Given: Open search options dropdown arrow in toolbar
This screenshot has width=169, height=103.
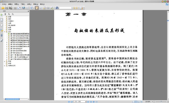Looking at the screenshot, I should pos(84,8).
